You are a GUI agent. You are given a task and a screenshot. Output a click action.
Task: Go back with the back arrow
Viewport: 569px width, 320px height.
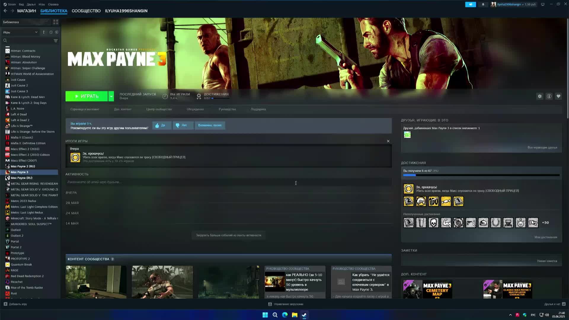(x=5, y=11)
